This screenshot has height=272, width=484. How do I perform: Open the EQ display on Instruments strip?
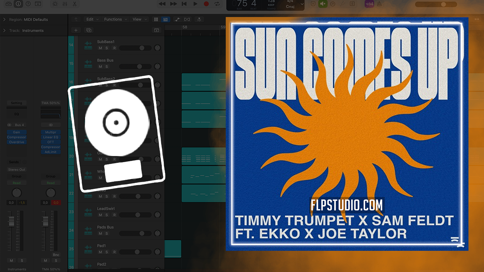click(16, 114)
